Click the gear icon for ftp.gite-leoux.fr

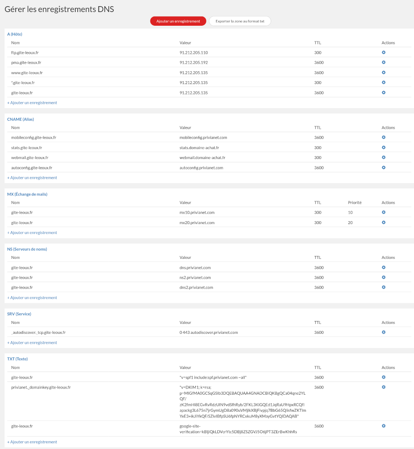[x=383, y=53]
